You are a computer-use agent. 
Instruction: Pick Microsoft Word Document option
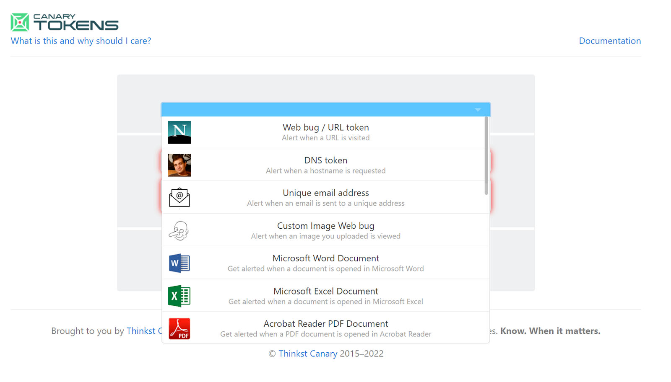click(x=326, y=263)
